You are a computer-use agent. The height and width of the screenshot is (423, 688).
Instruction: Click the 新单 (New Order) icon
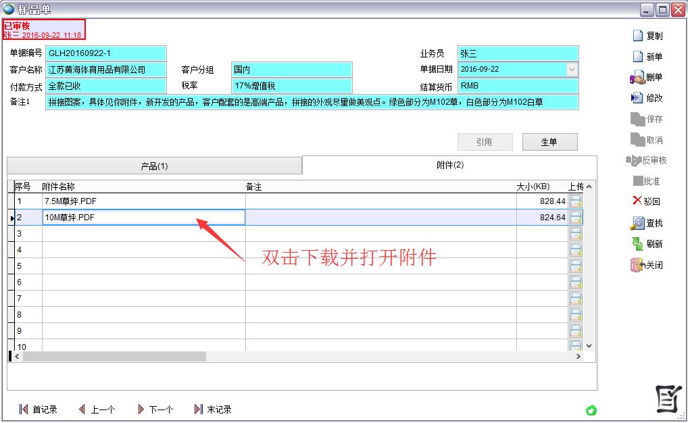[648, 55]
